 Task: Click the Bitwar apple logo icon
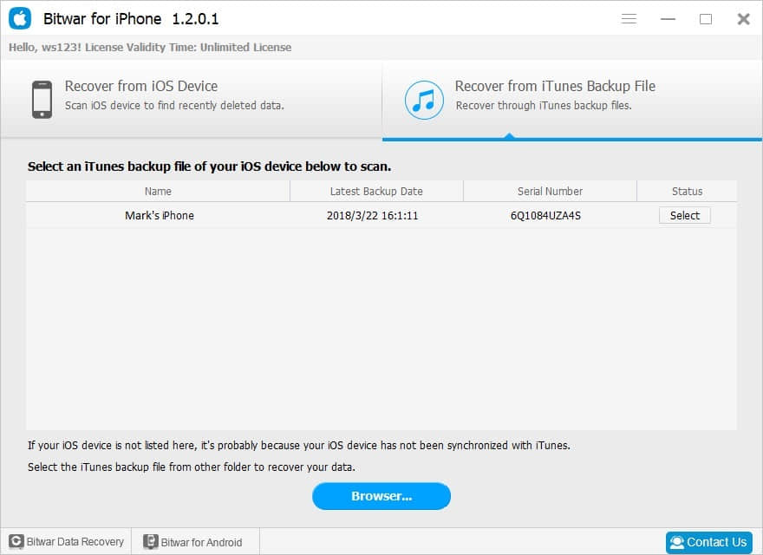pyautogui.click(x=20, y=18)
